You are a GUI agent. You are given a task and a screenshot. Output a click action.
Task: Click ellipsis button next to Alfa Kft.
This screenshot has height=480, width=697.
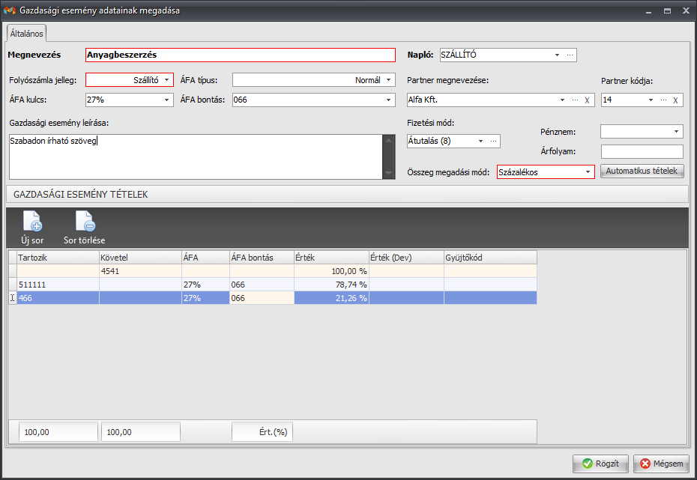click(x=575, y=100)
